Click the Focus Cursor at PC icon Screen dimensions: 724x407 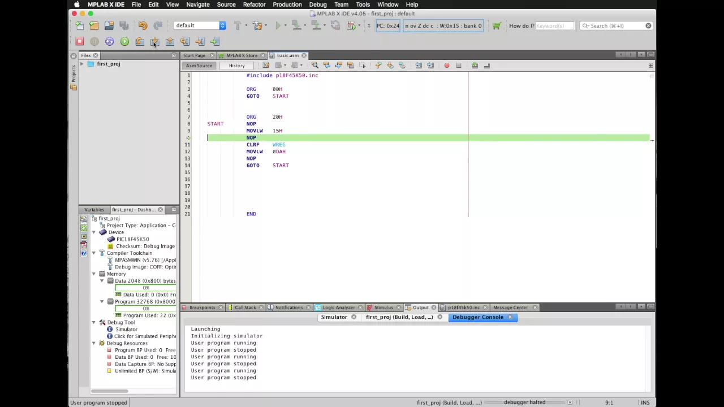[x=215, y=41]
